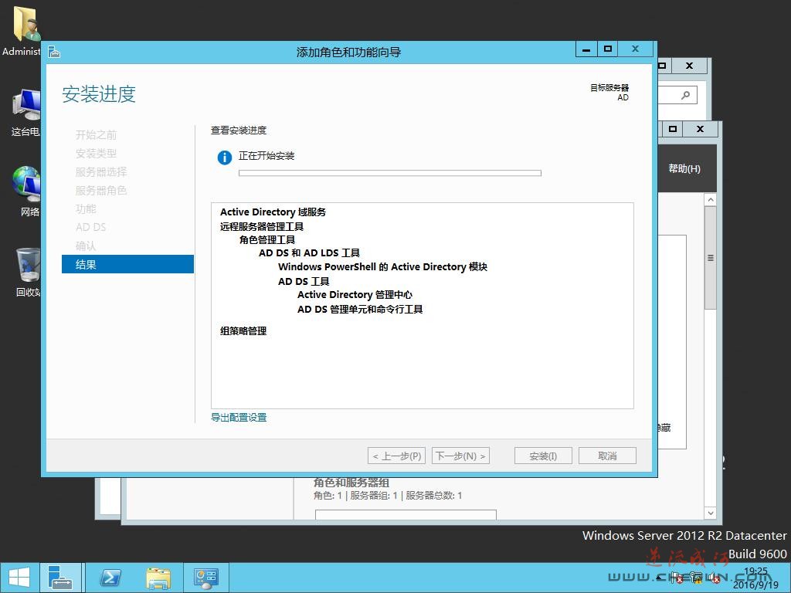This screenshot has height=593, width=791.
Task: Select the 功能 step in the sidebar
Action: point(86,208)
